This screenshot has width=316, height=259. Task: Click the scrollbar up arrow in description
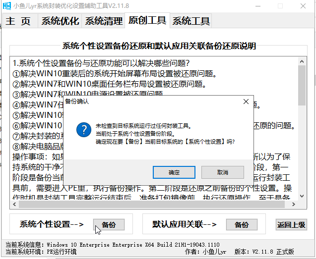pyautogui.click(x=302, y=61)
